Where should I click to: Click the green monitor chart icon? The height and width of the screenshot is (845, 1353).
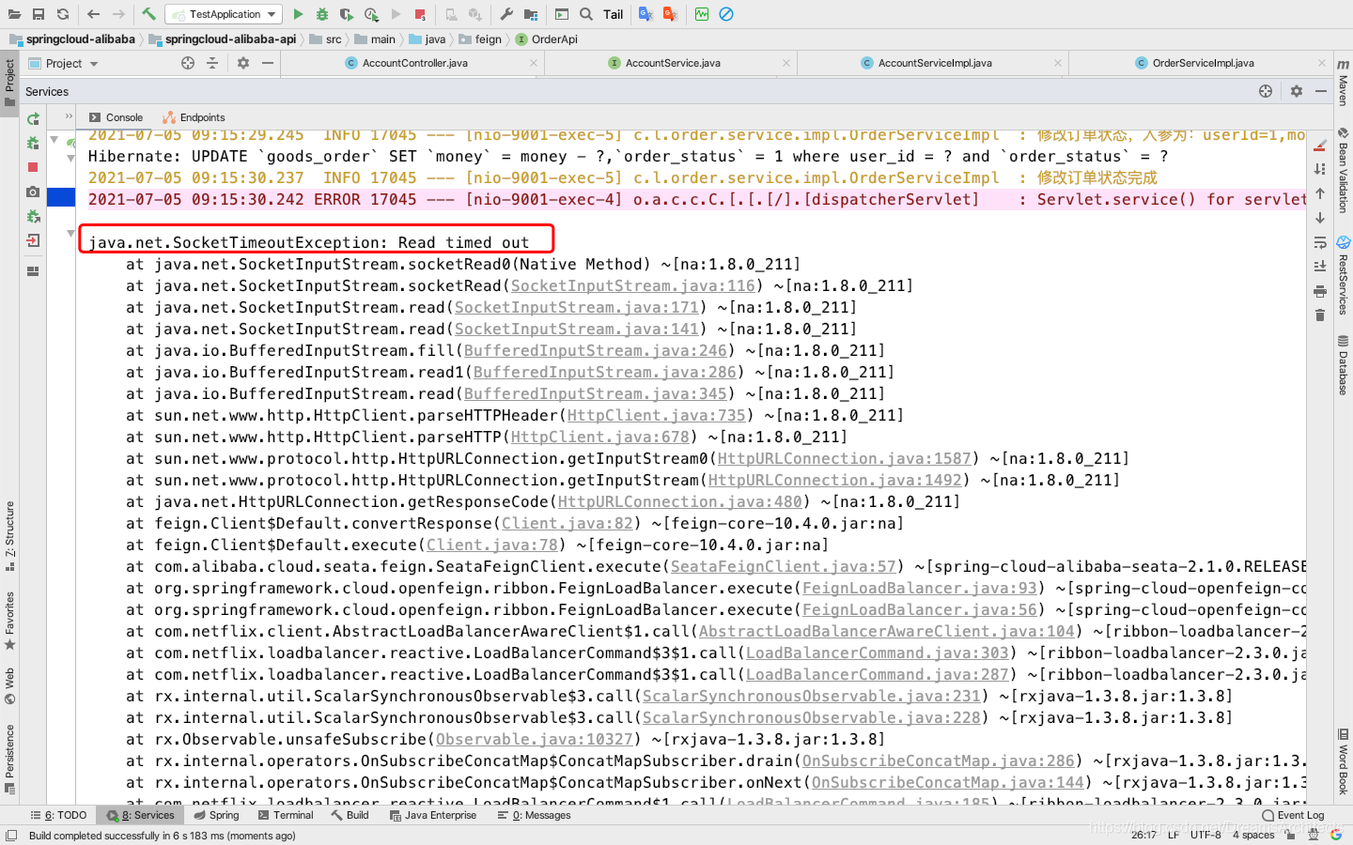[702, 14]
